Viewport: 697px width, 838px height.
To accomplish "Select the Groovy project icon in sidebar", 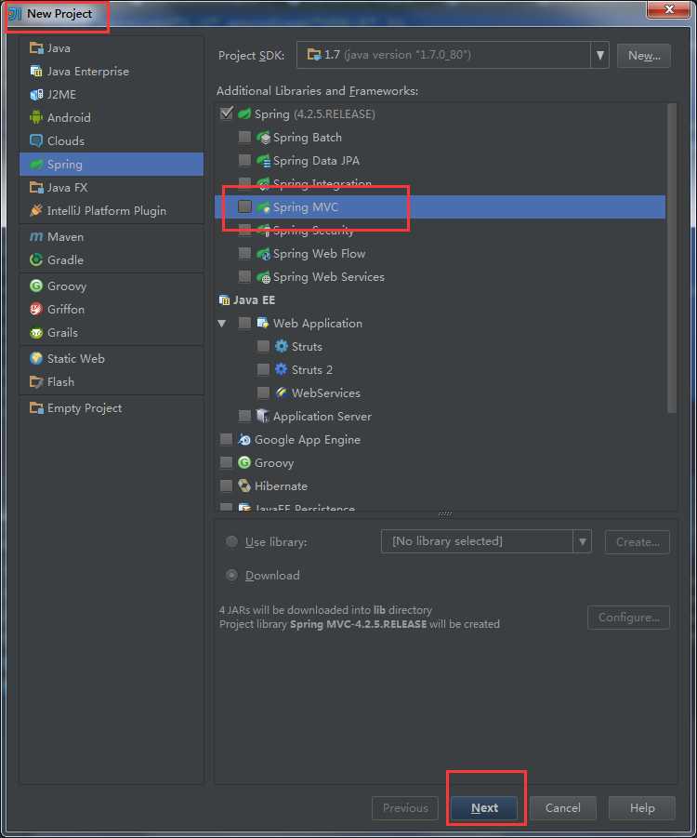I will tap(36, 286).
